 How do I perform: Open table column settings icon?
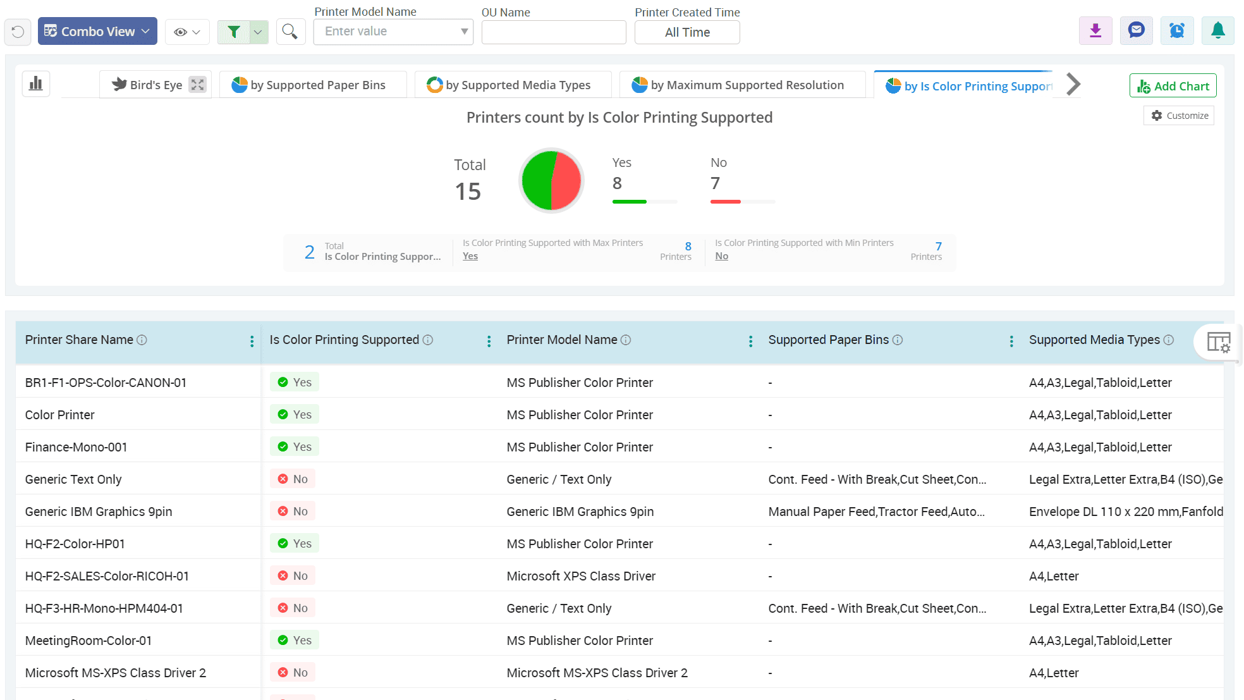pos(1218,342)
